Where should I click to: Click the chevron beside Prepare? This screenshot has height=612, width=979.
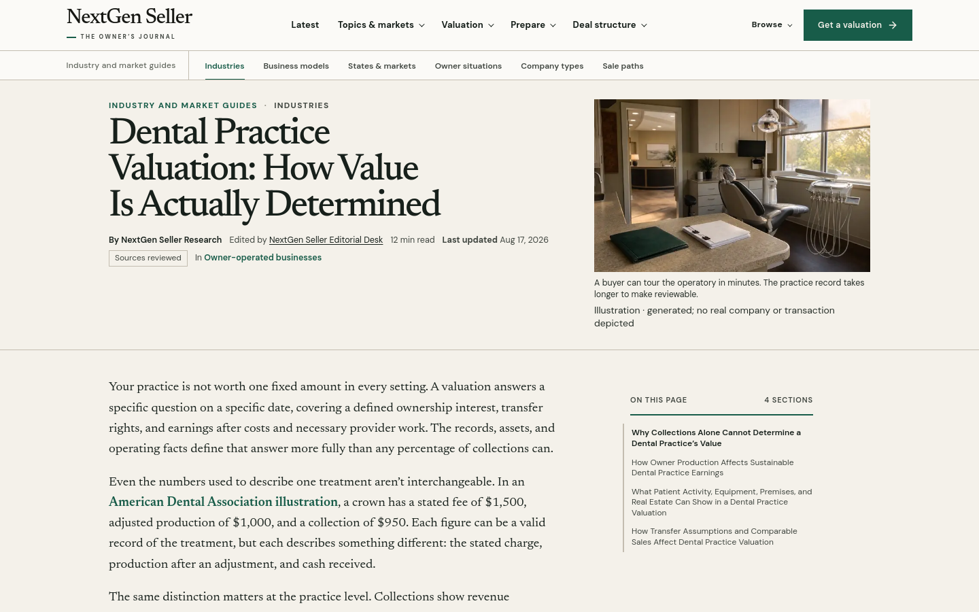(x=553, y=26)
